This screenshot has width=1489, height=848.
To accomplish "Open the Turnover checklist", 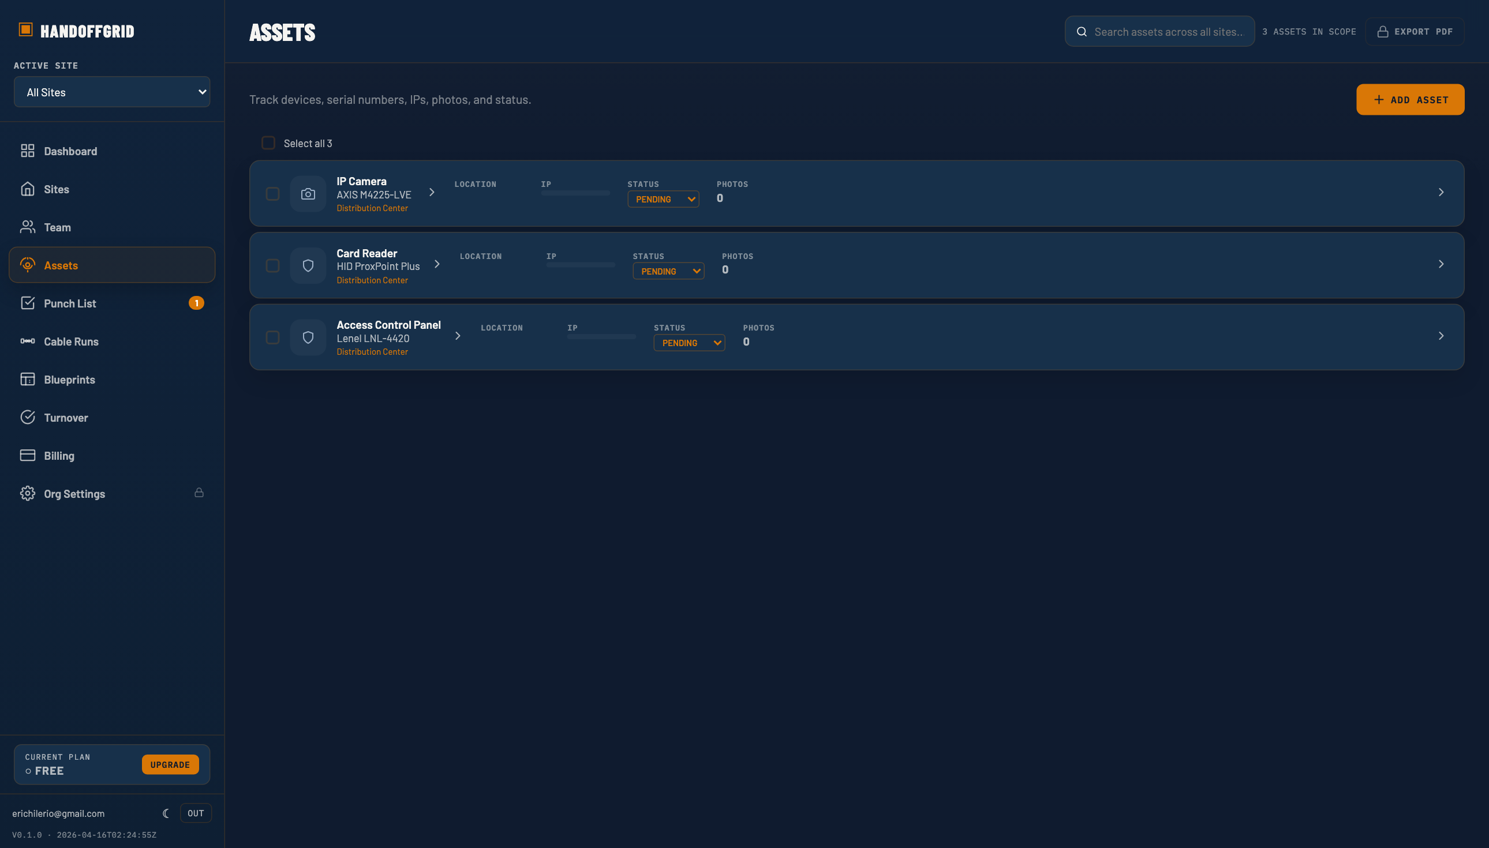I will tap(66, 417).
